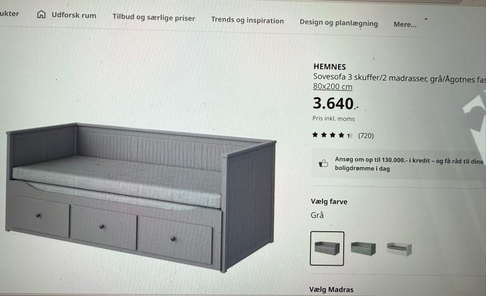
Task: Click the partially visible Produkter menu item
Action: coord(9,13)
